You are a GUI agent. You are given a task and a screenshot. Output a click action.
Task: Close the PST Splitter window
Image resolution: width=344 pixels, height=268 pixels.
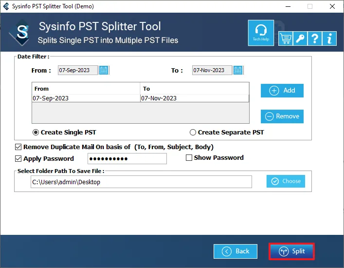(332, 6)
